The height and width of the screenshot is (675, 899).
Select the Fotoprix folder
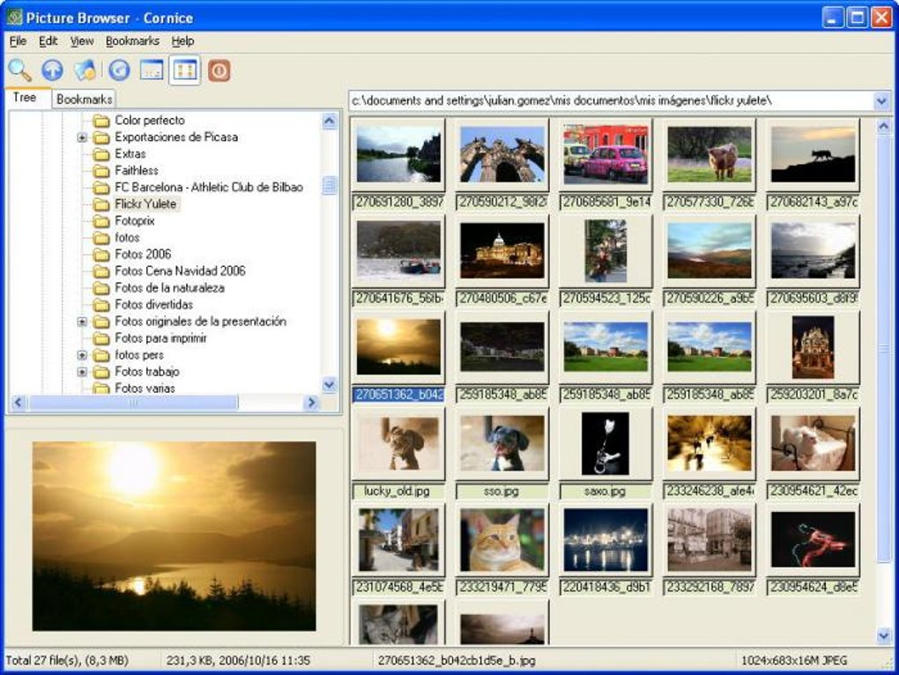pos(135,220)
